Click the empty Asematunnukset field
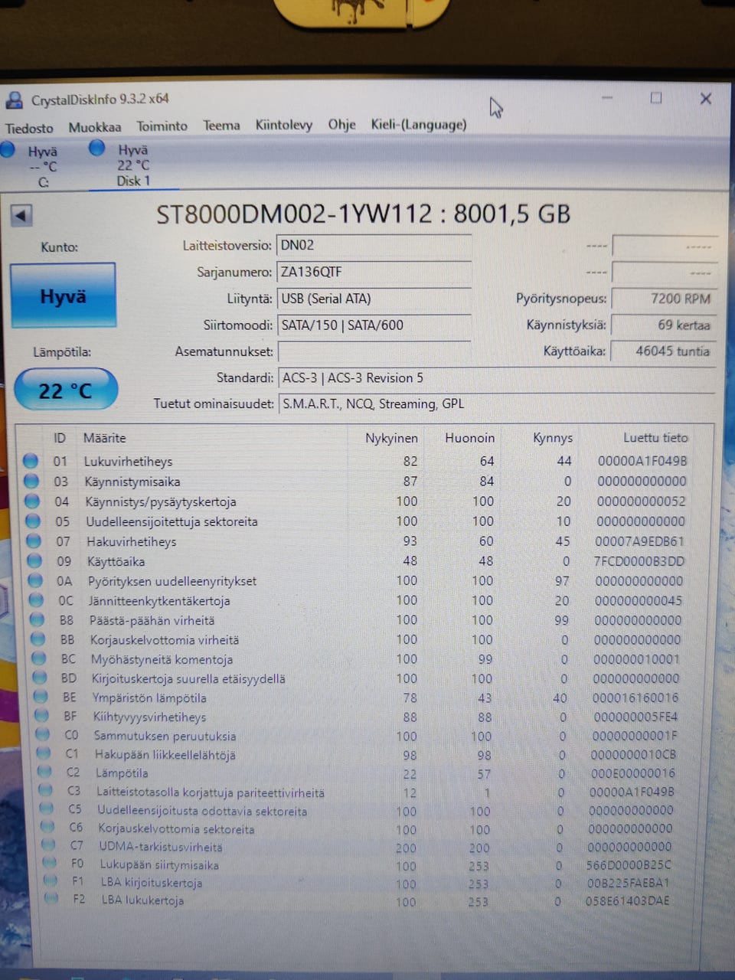Image resolution: width=735 pixels, height=980 pixels. (374, 351)
